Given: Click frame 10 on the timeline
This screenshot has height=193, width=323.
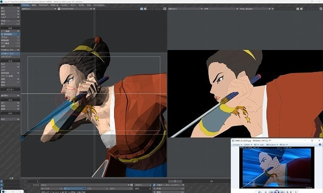Looking at the screenshot, I should pos(211,181).
